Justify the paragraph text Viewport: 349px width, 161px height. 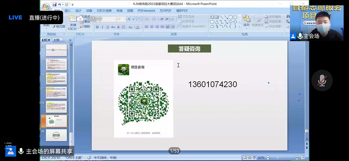(163, 27)
